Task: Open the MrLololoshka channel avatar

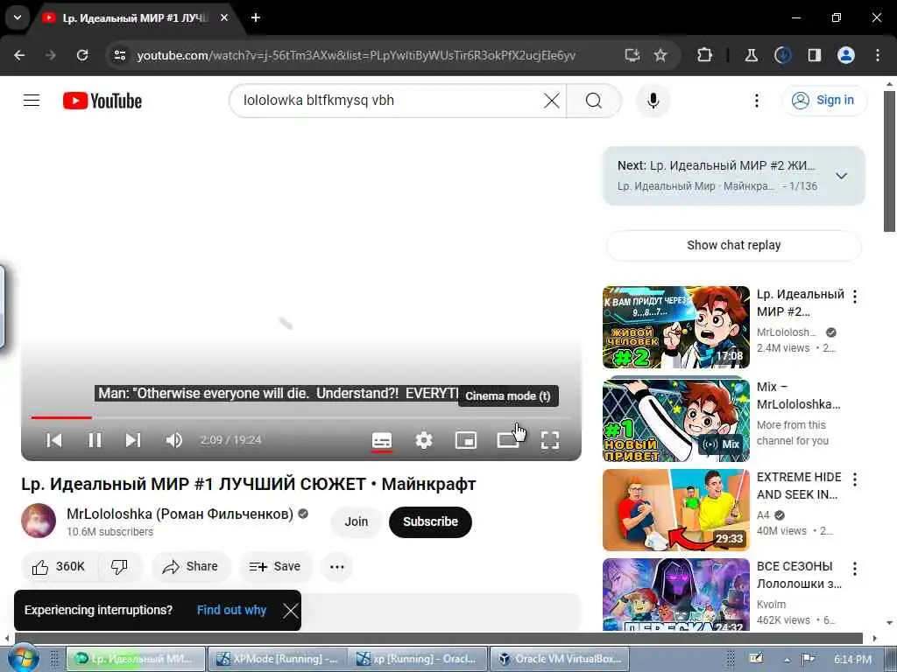Action: pyautogui.click(x=39, y=521)
